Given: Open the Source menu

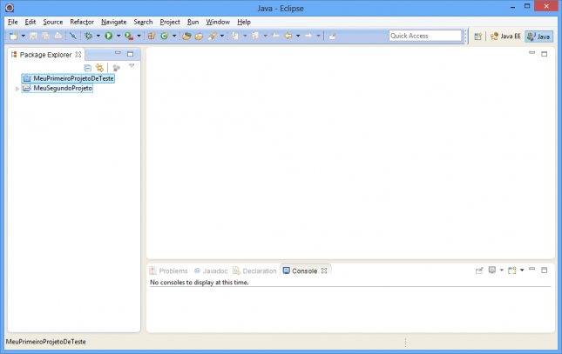Looking at the screenshot, I should click(x=52, y=22).
